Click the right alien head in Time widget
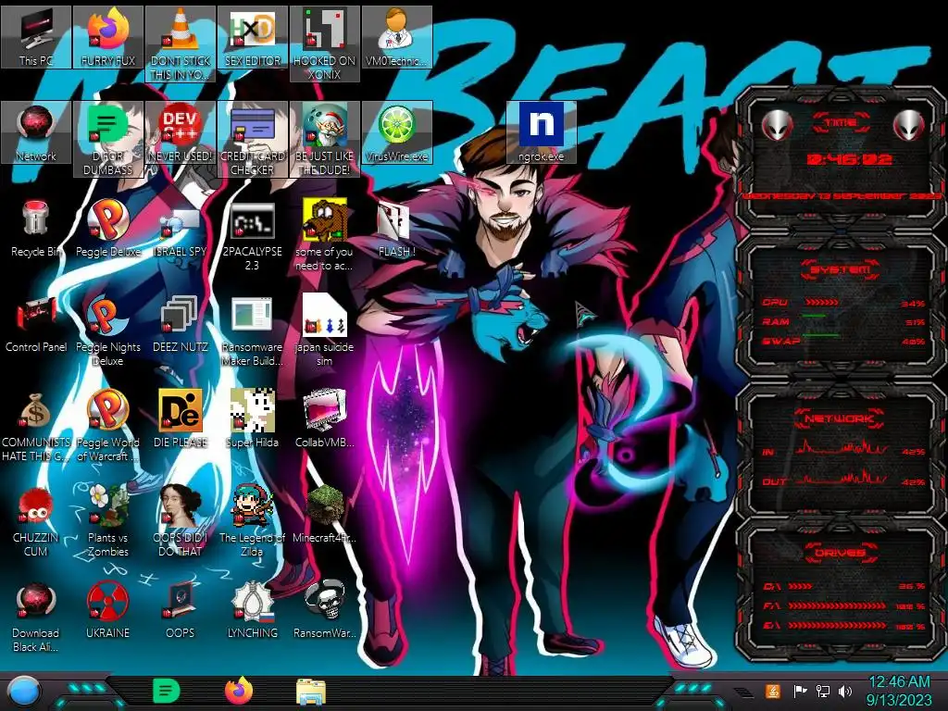This screenshot has height=711, width=948. (x=909, y=126)
